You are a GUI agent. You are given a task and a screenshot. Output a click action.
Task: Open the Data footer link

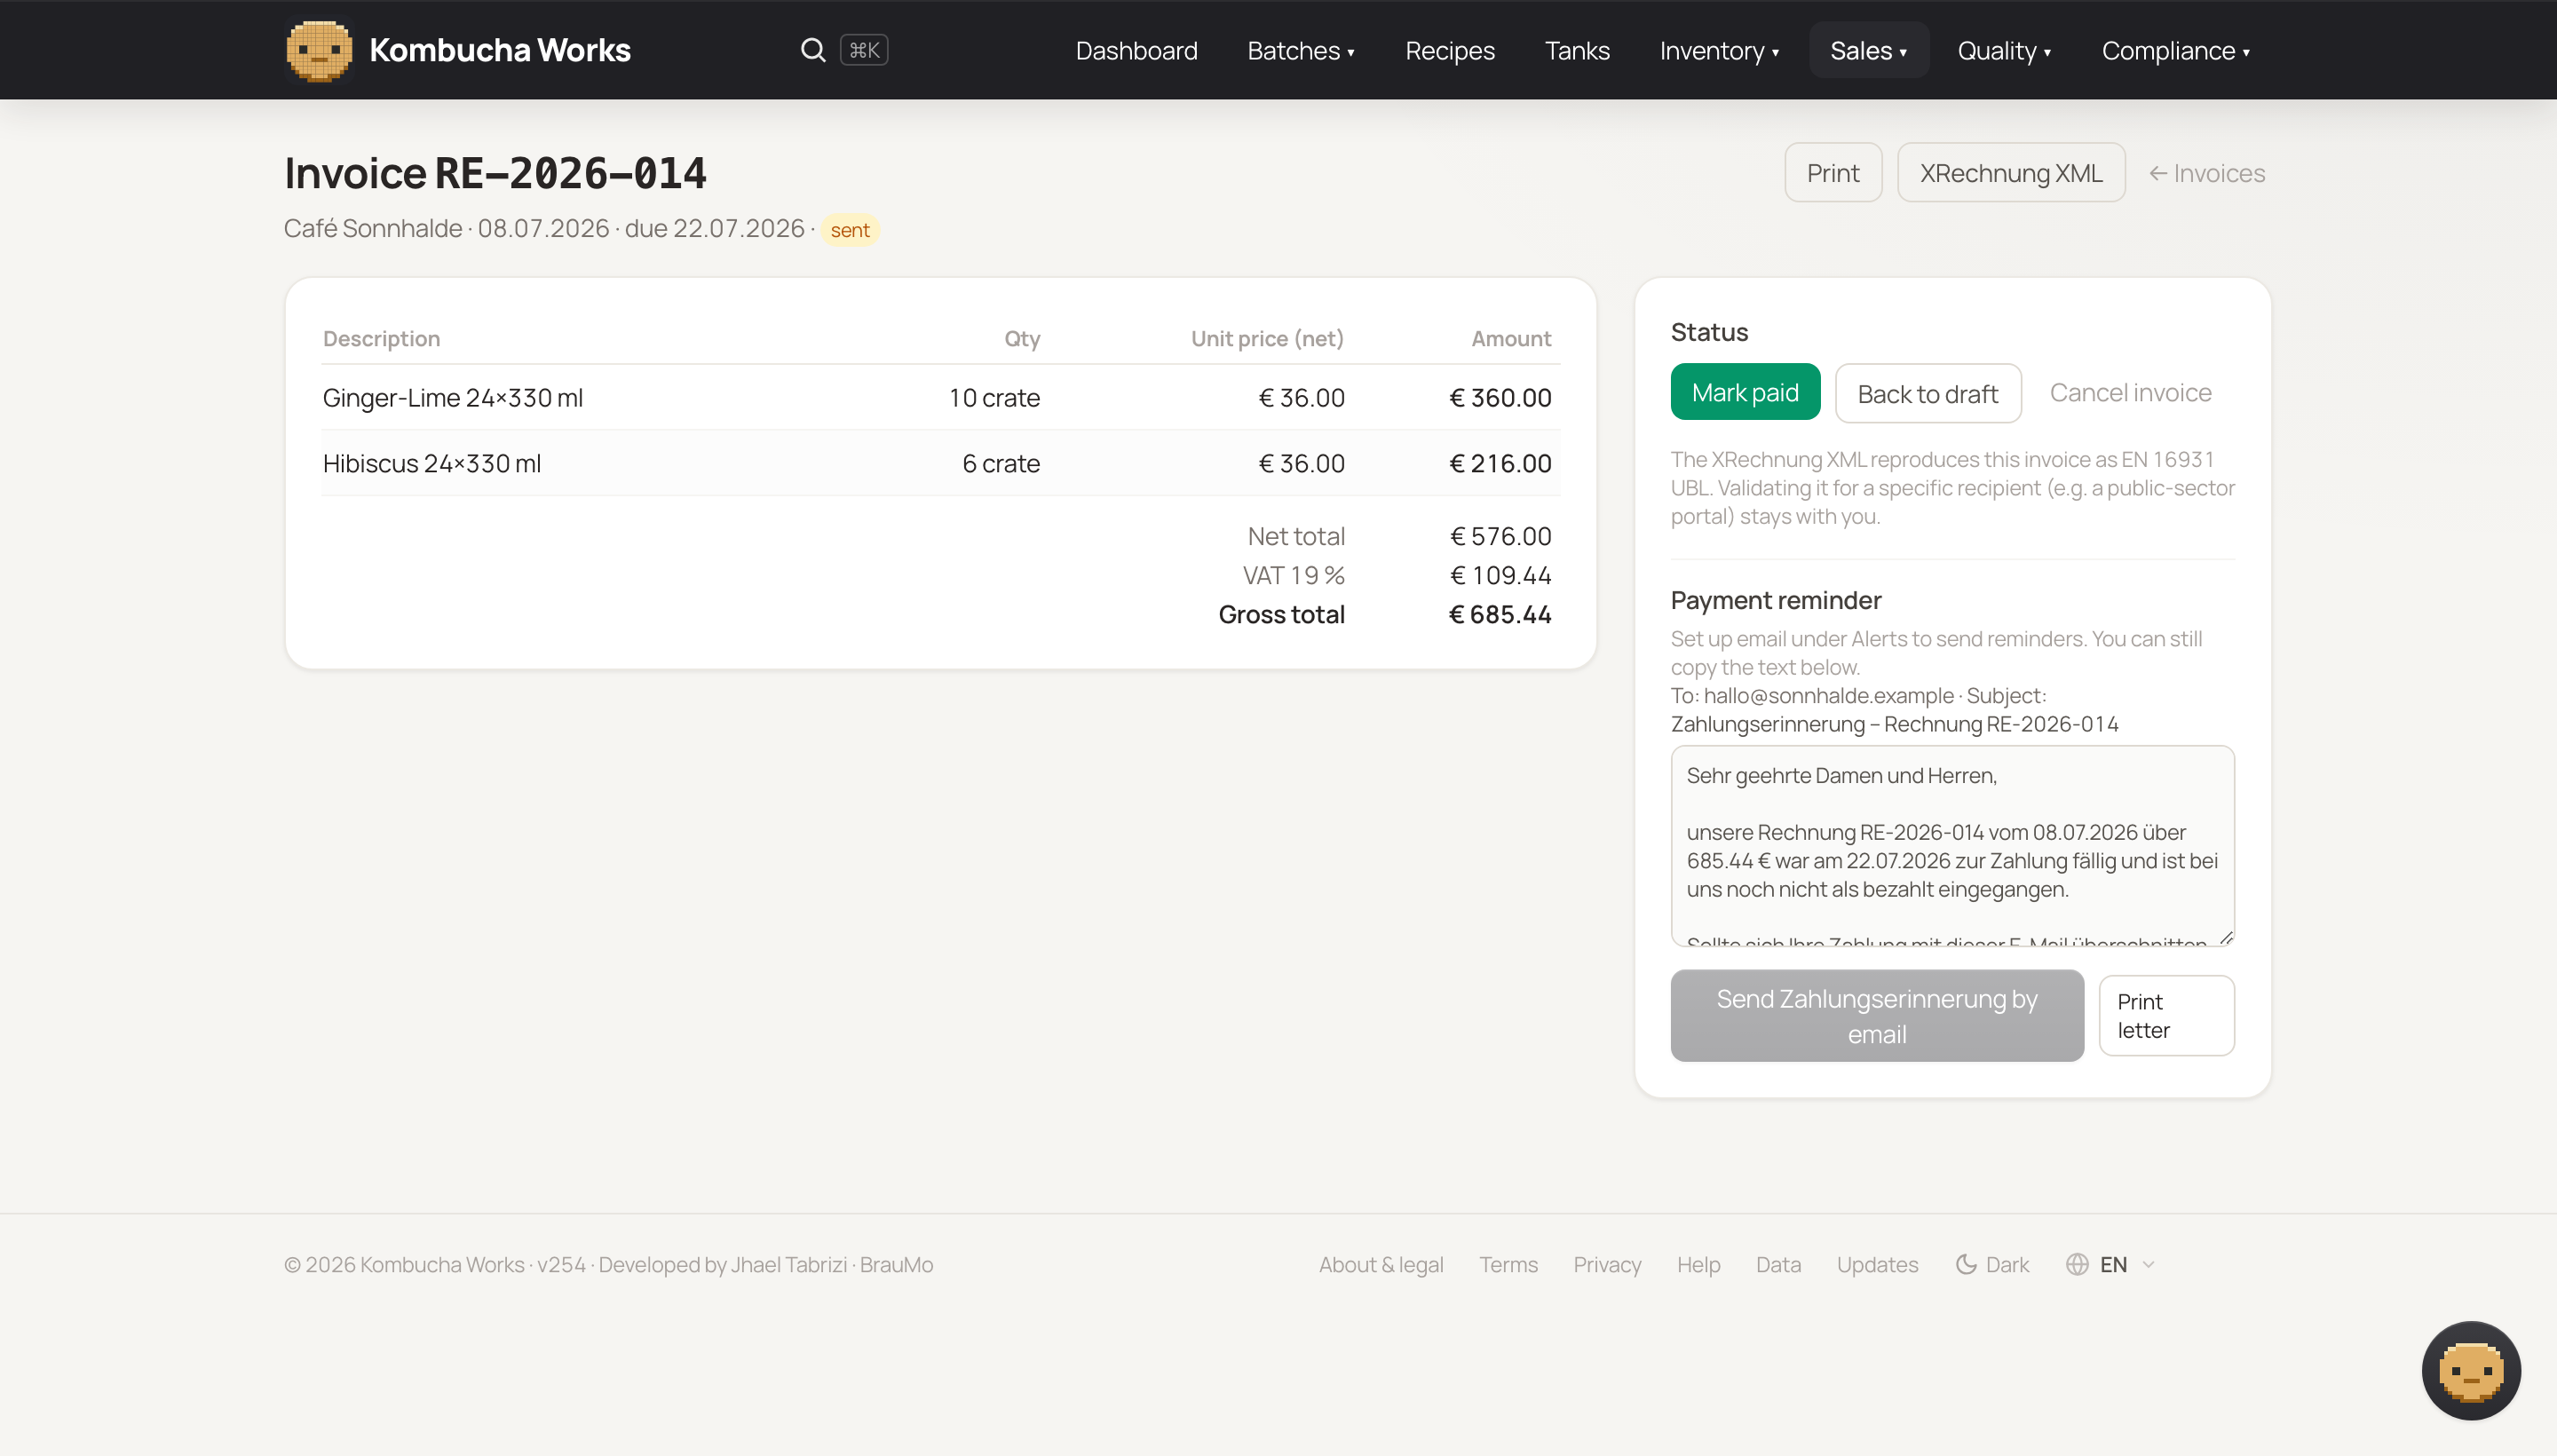(x=1778, y=1264)
